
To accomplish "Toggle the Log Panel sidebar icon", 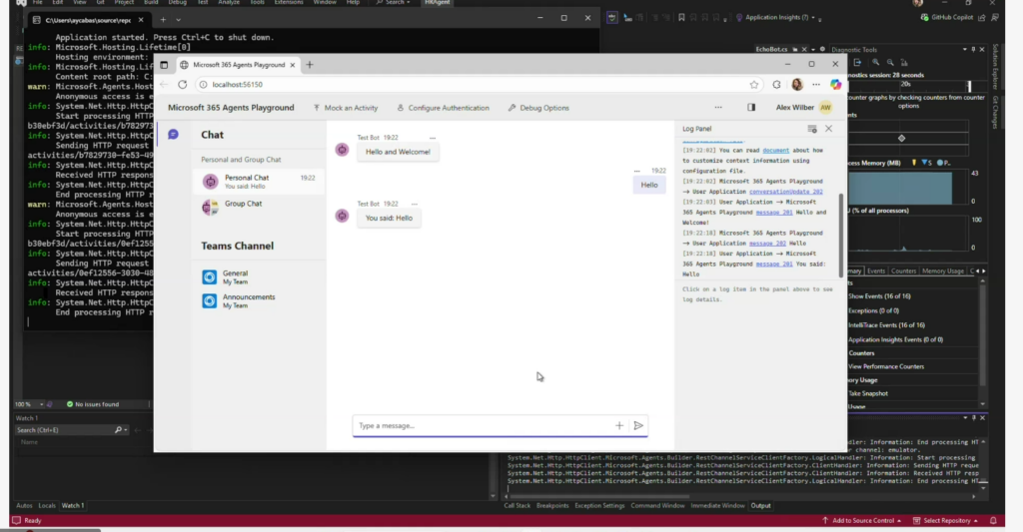I will [x=751, y=108].
